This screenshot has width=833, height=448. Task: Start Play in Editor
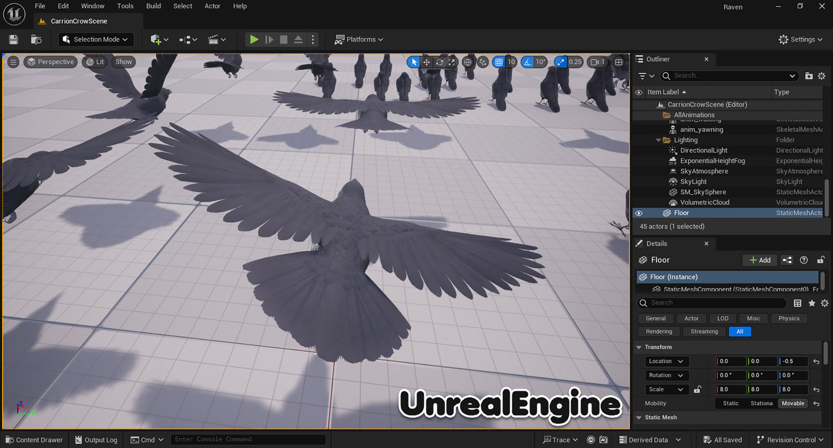[x=254, y=39]
